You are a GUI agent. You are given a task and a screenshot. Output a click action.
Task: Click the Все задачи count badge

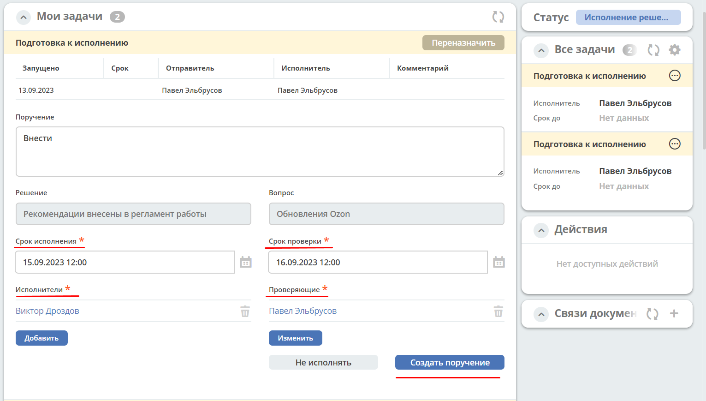[x=629, y=50]
